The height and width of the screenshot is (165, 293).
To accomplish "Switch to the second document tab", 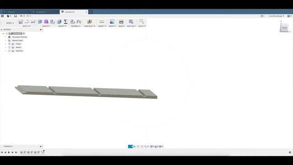I will click(45, 12).
